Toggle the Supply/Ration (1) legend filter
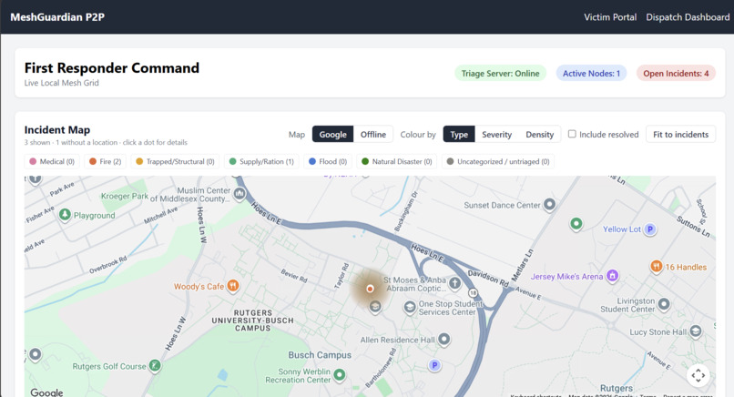 click(x=261, y=161)
